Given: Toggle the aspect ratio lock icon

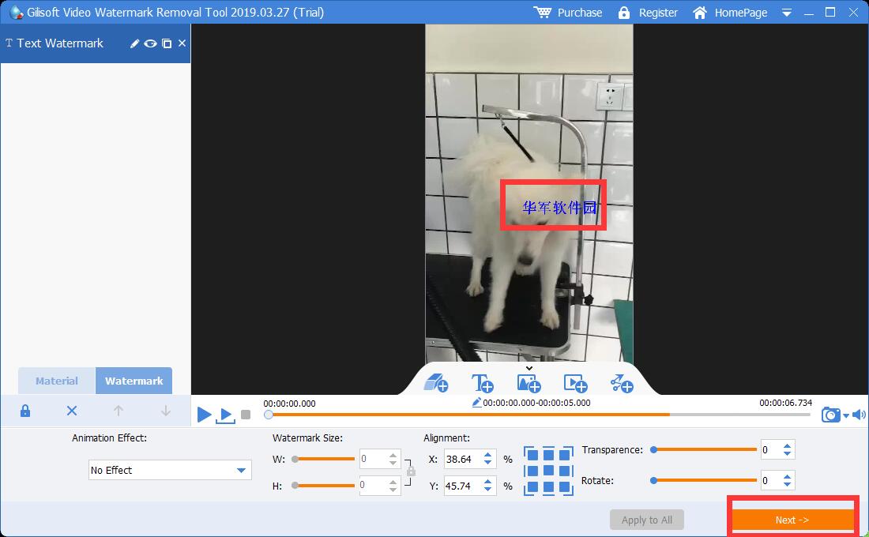Looking at the screenshot, I should pyautogui.click(x=411, y=471).
